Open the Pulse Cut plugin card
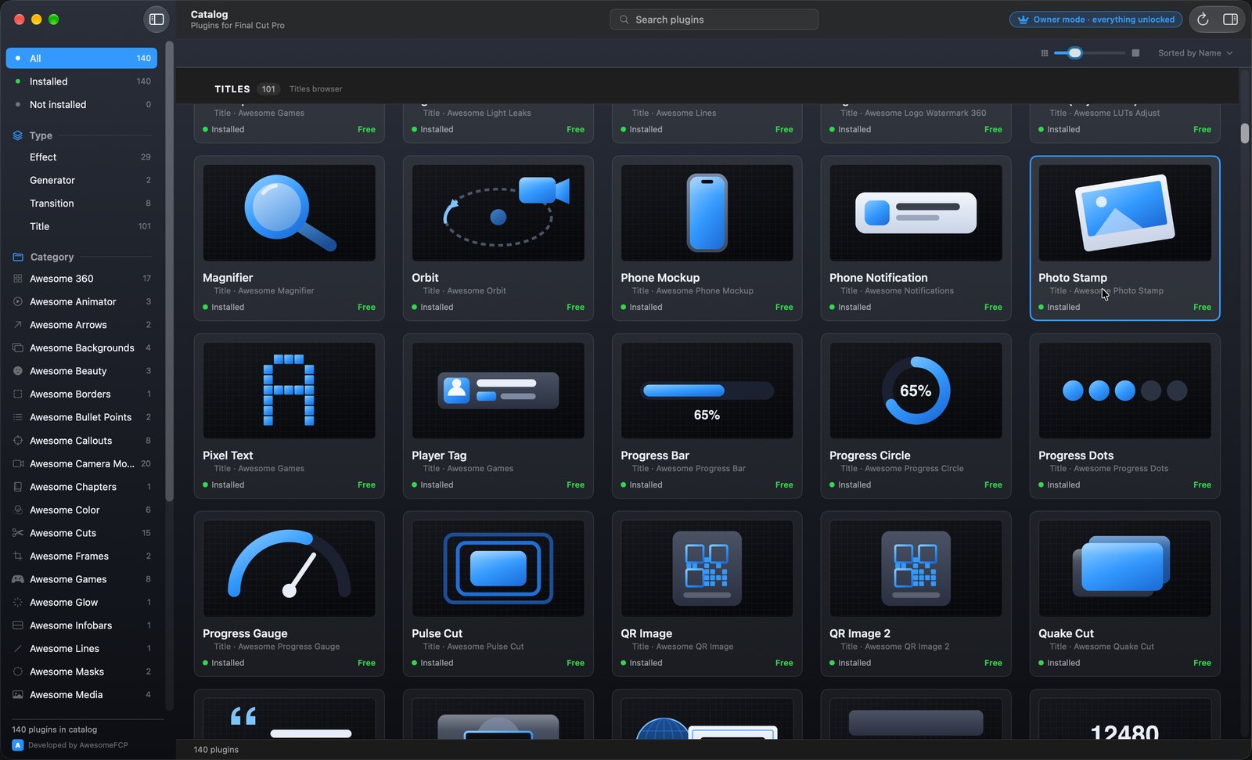Viewport: 1252px width, 760px height. [498, 594]
